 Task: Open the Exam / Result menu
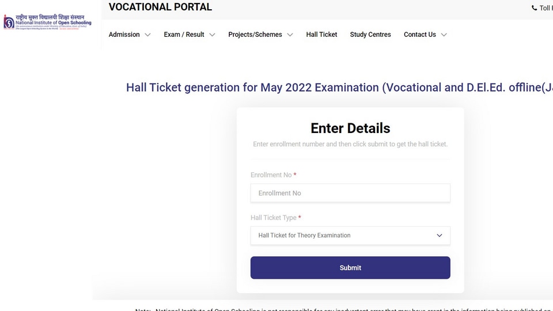tap(184, 35)
